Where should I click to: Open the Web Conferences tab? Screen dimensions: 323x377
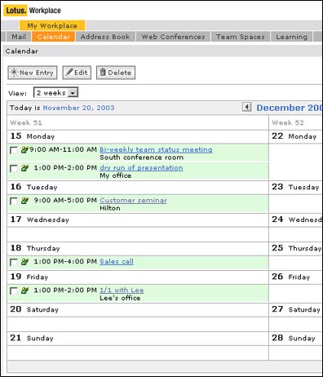[x=173, y=37]
